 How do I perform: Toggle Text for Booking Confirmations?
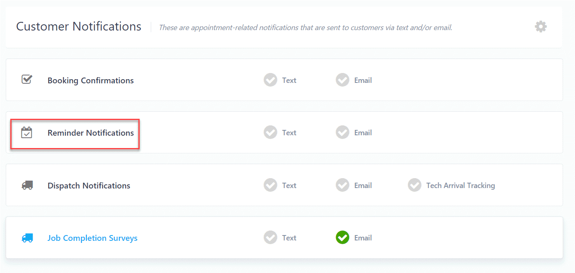click(271, 80)
